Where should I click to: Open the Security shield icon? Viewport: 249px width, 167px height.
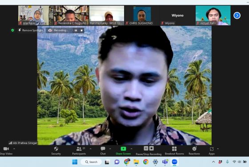pyautogui.click(x=56, y=149)
